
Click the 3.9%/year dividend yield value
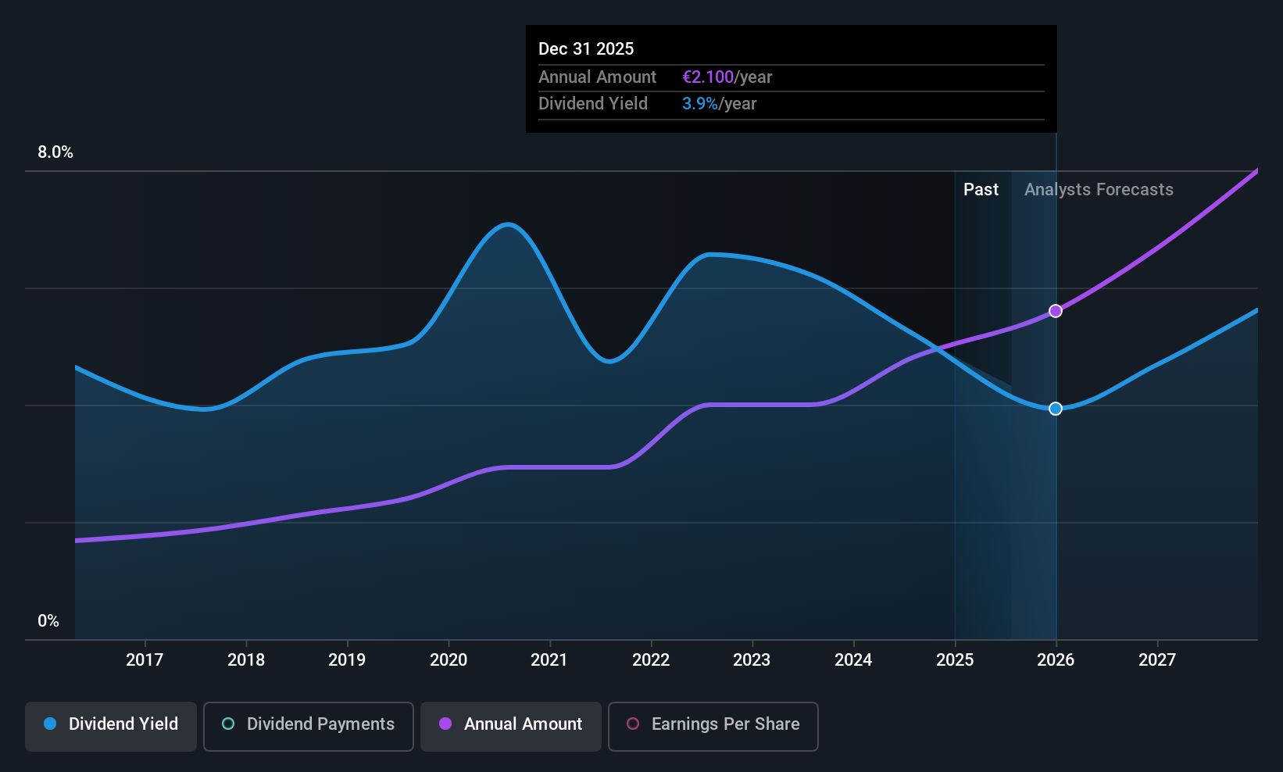click(719, 104)
